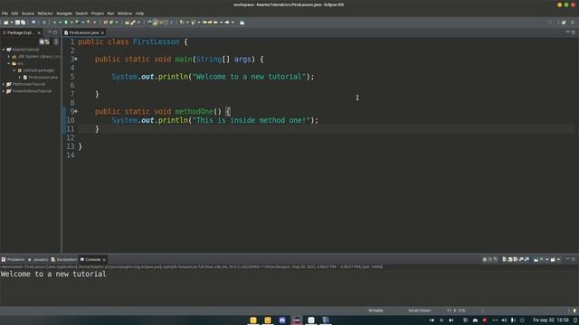
Task: Toggle Show Whitespace Characters in the toolbar
Action: click(x=171, y=23)
